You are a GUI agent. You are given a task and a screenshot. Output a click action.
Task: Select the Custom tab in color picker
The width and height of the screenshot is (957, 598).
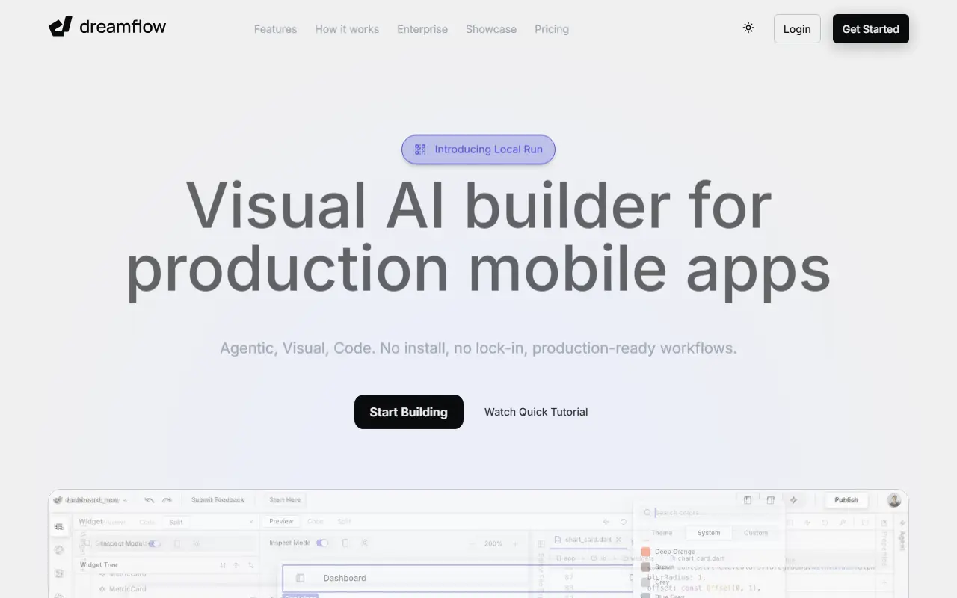click(x=756, y=533)
